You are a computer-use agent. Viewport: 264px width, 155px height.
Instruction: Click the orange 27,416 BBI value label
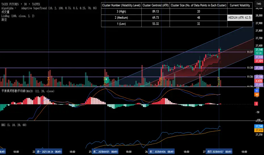[259, 130]
